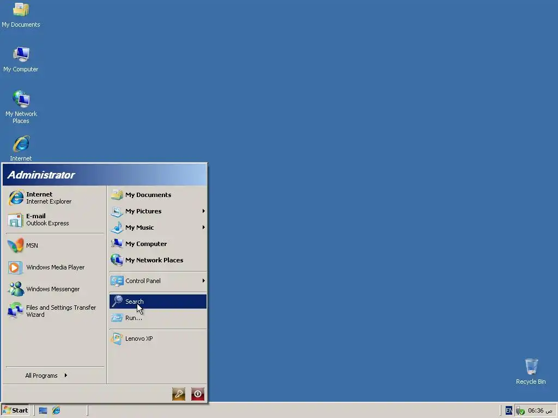Open Internet desktop shortcut icon
The width and height of the screenshot is (558, 418).
pos(21,148)
